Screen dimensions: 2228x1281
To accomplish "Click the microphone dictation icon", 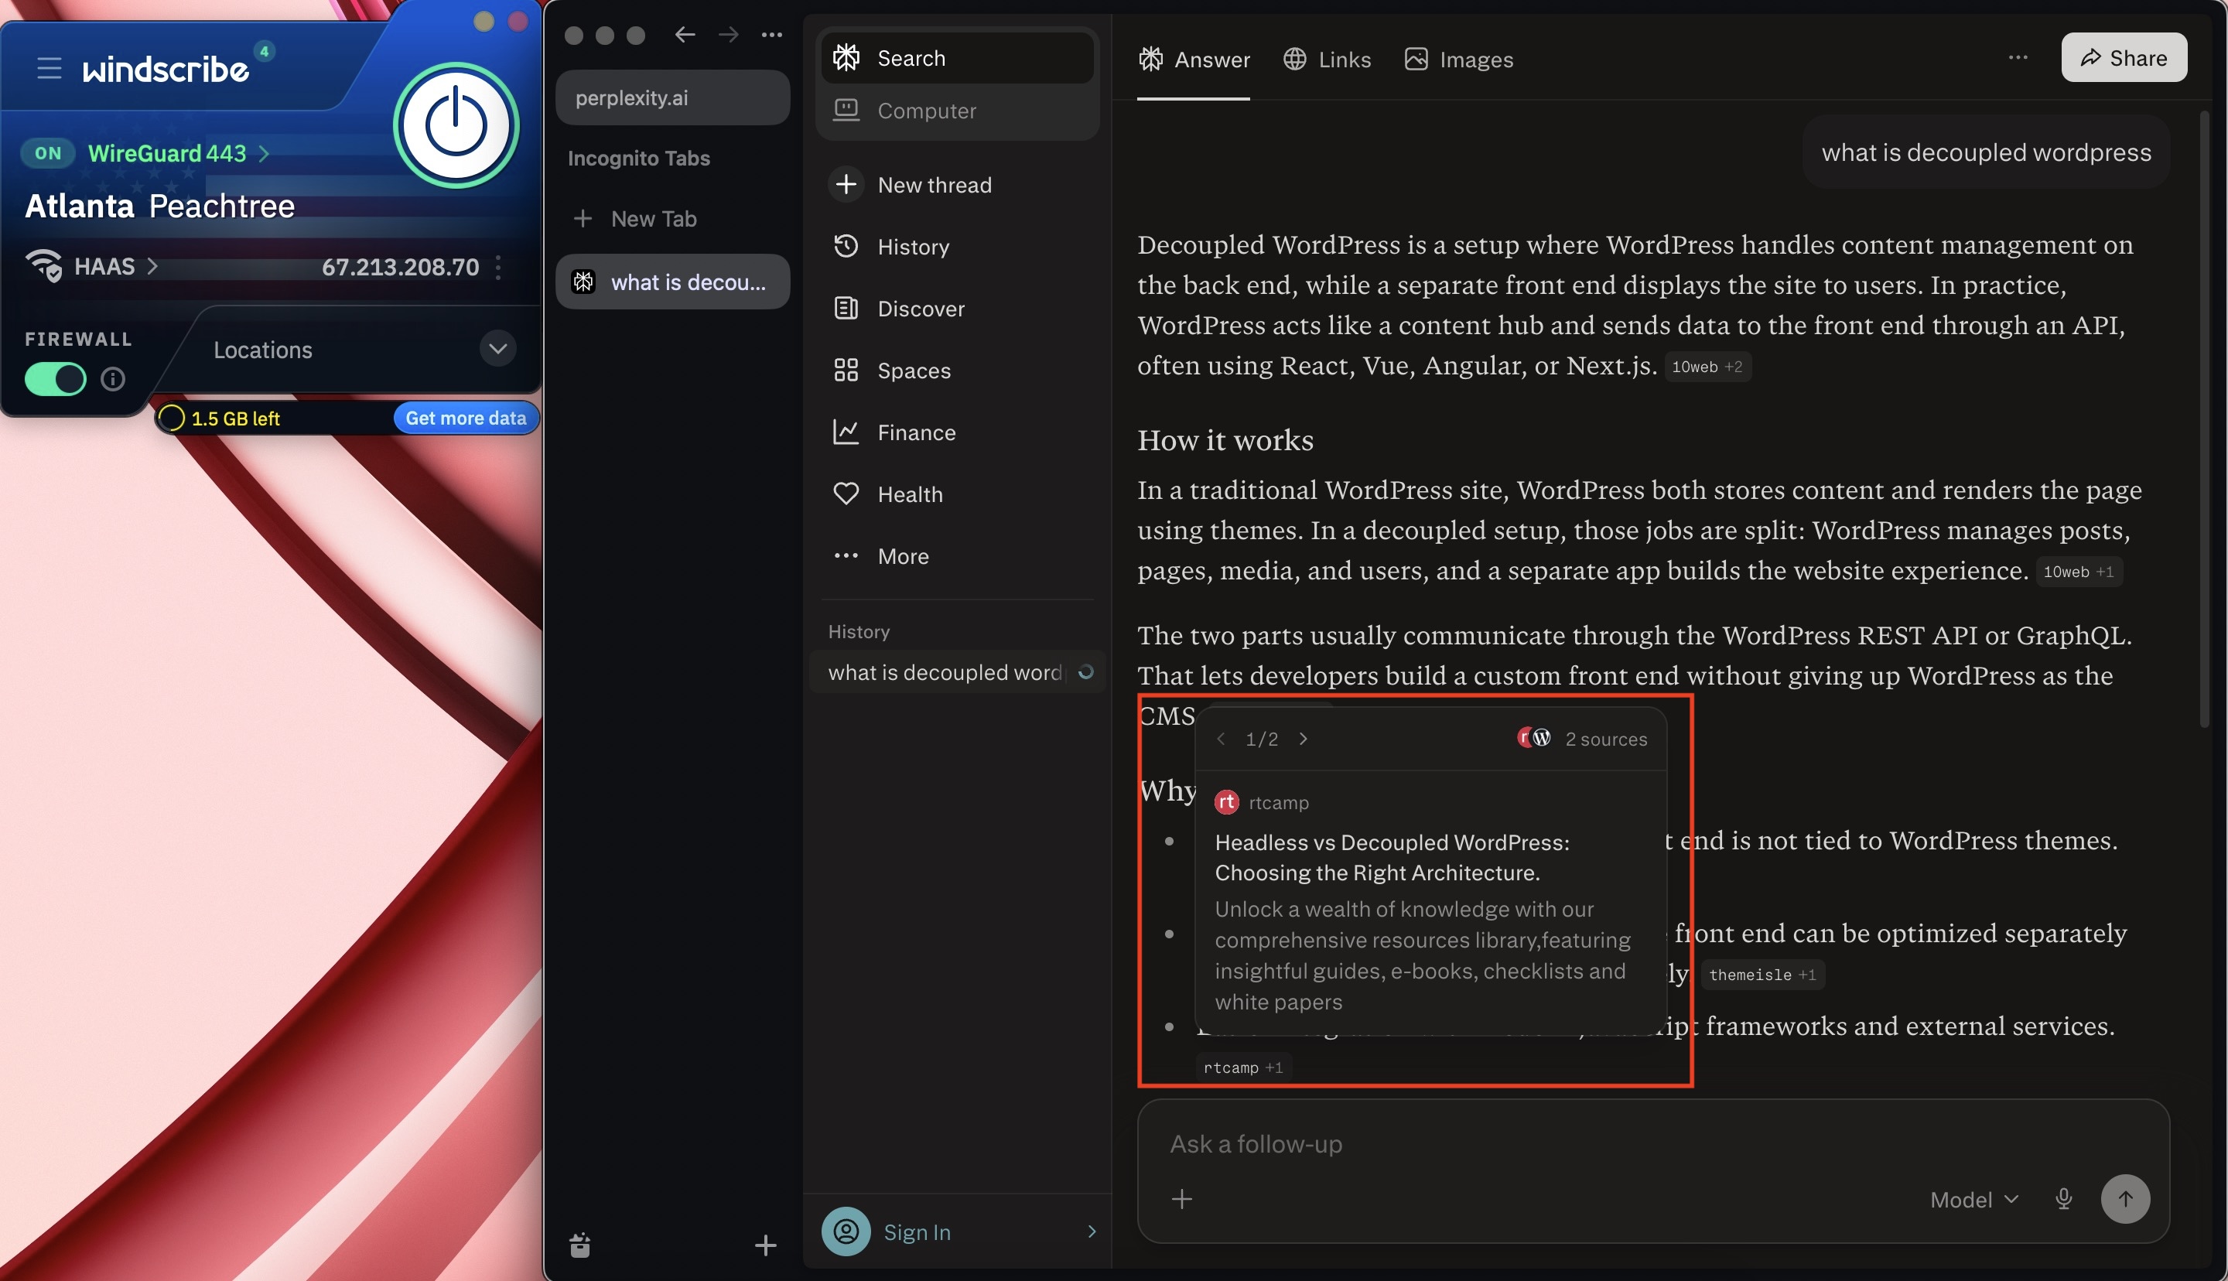I will pyautogui.click(x=2063, y=1199).
